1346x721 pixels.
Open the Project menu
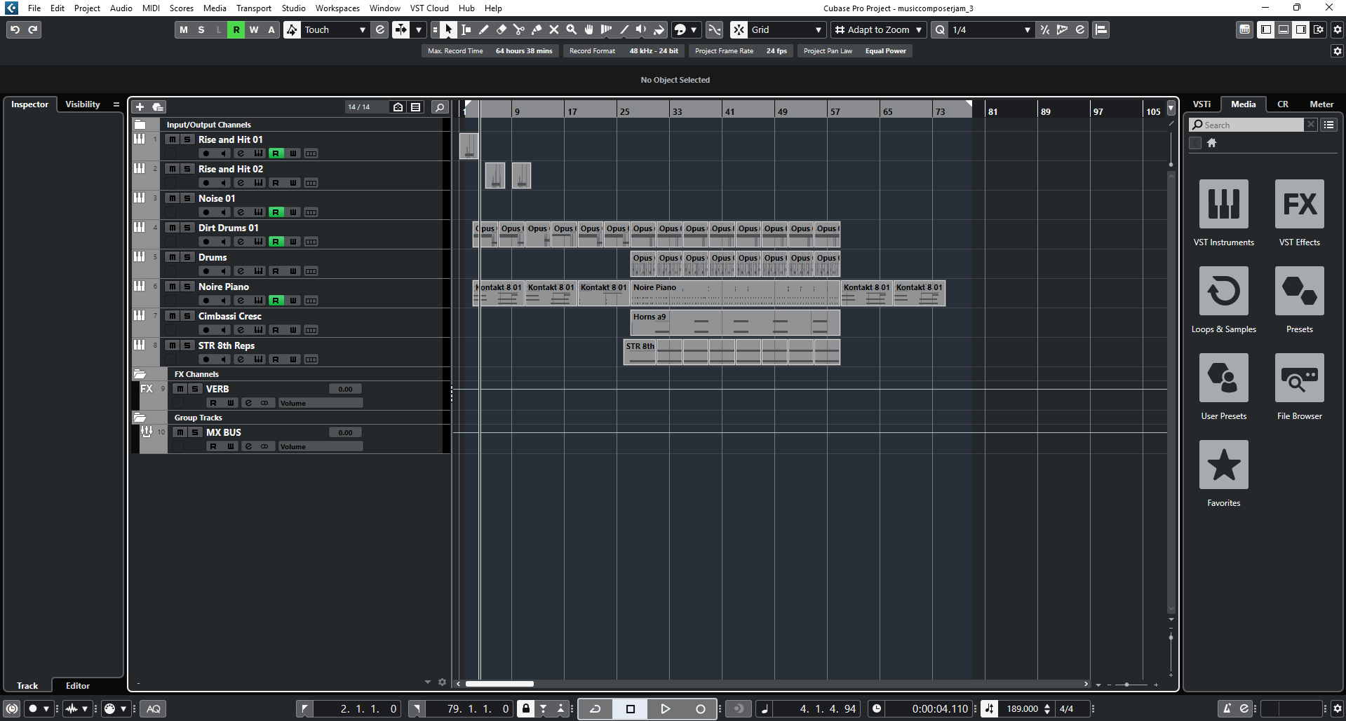point(87,8)
